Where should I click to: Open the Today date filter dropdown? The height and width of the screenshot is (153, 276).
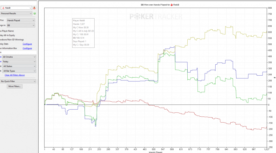click(x=19, y=62)
